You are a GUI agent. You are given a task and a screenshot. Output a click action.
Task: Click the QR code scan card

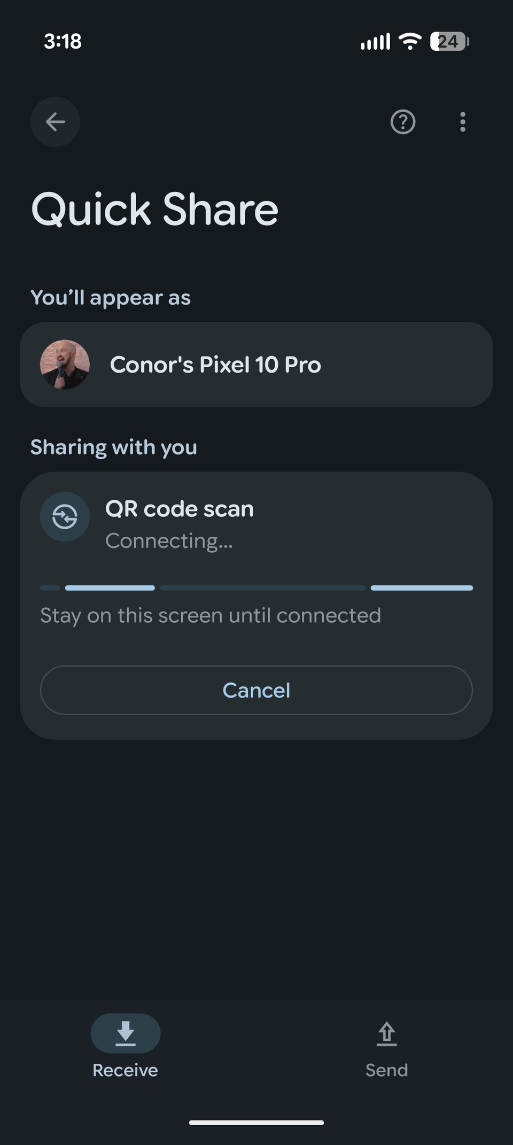pyautogui.click(x=256, y=535)
